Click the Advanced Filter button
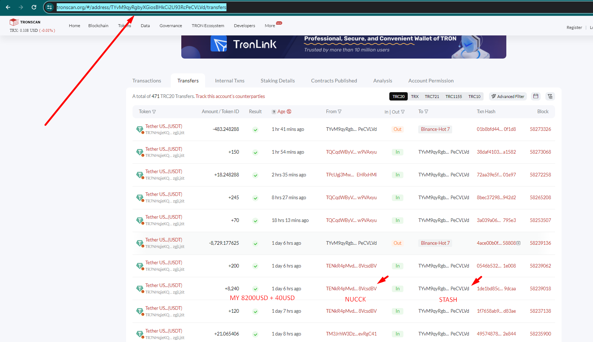This screenshot has height=342, width=593. click(508, 97)
